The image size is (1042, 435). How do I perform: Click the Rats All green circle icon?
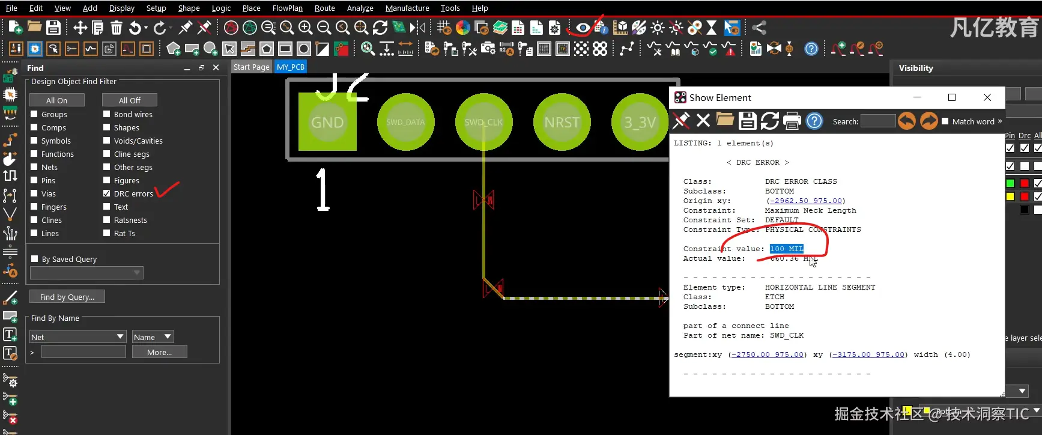coord(250,28)
